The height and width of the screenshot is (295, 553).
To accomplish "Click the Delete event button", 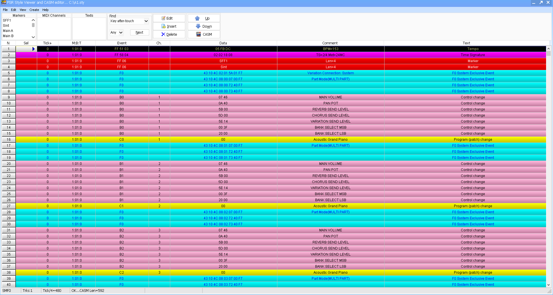I will tap(169, 34).
